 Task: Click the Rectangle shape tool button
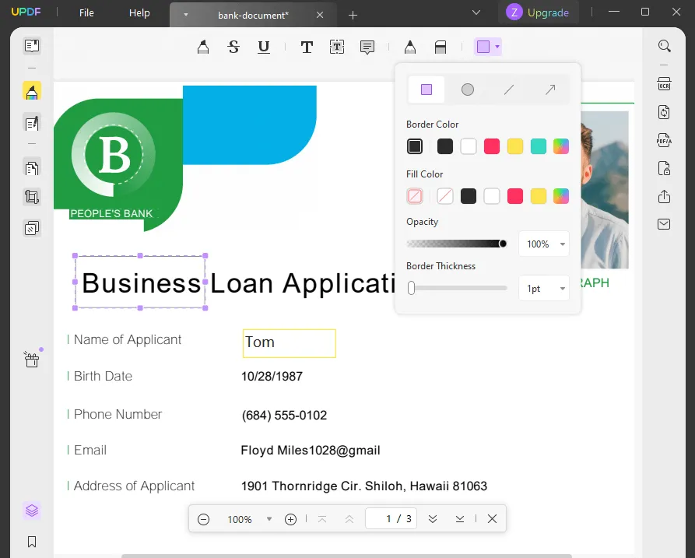click(x=483, y=47)
